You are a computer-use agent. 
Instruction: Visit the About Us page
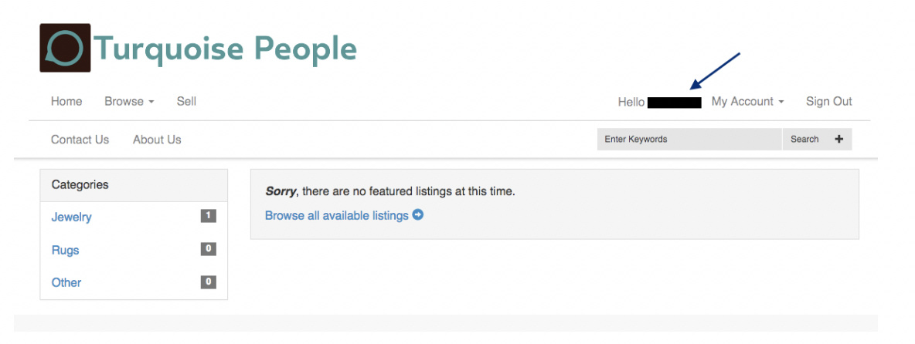coord(157,140)
